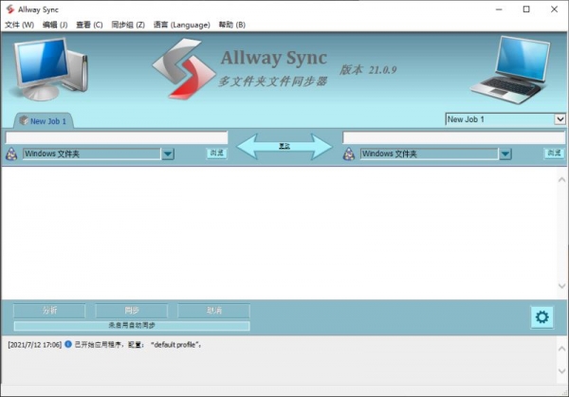Open settings with the gear icon
569x397 pixels.
(x=542, y=317)
